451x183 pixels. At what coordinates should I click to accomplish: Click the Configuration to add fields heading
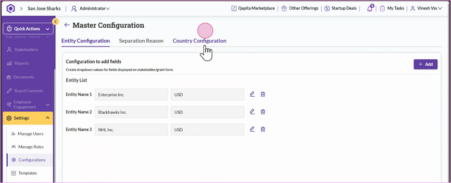coord(93,62)
